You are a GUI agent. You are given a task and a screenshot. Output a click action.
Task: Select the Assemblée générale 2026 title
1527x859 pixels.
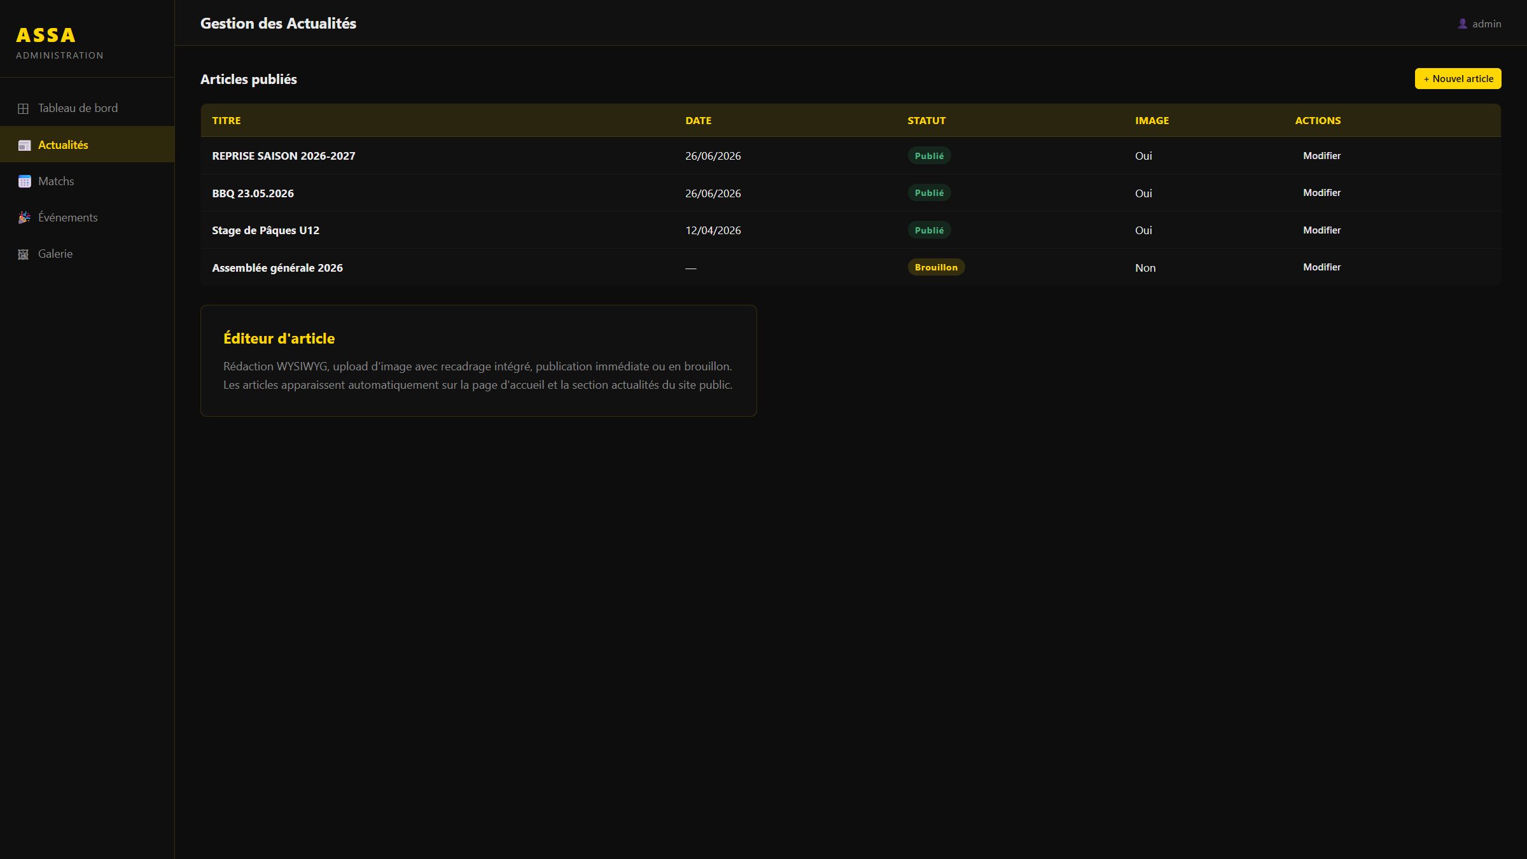pos(277,268)
